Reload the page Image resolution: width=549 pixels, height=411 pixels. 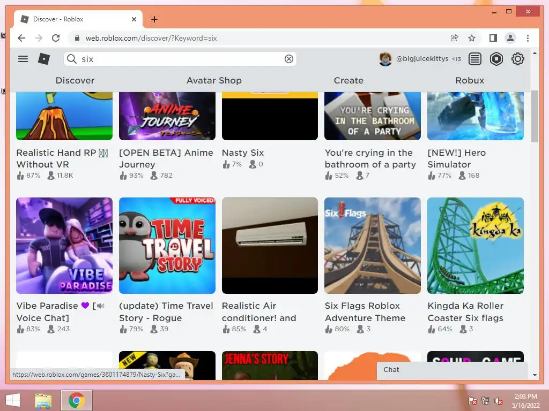(56, 38)
